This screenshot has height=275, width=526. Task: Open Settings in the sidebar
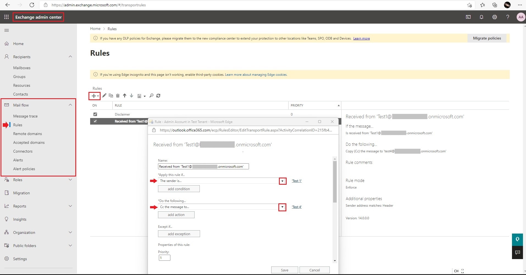pos(20,259)
